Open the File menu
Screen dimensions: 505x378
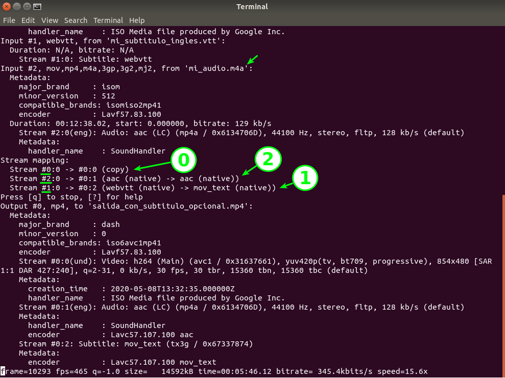point(9,20)
